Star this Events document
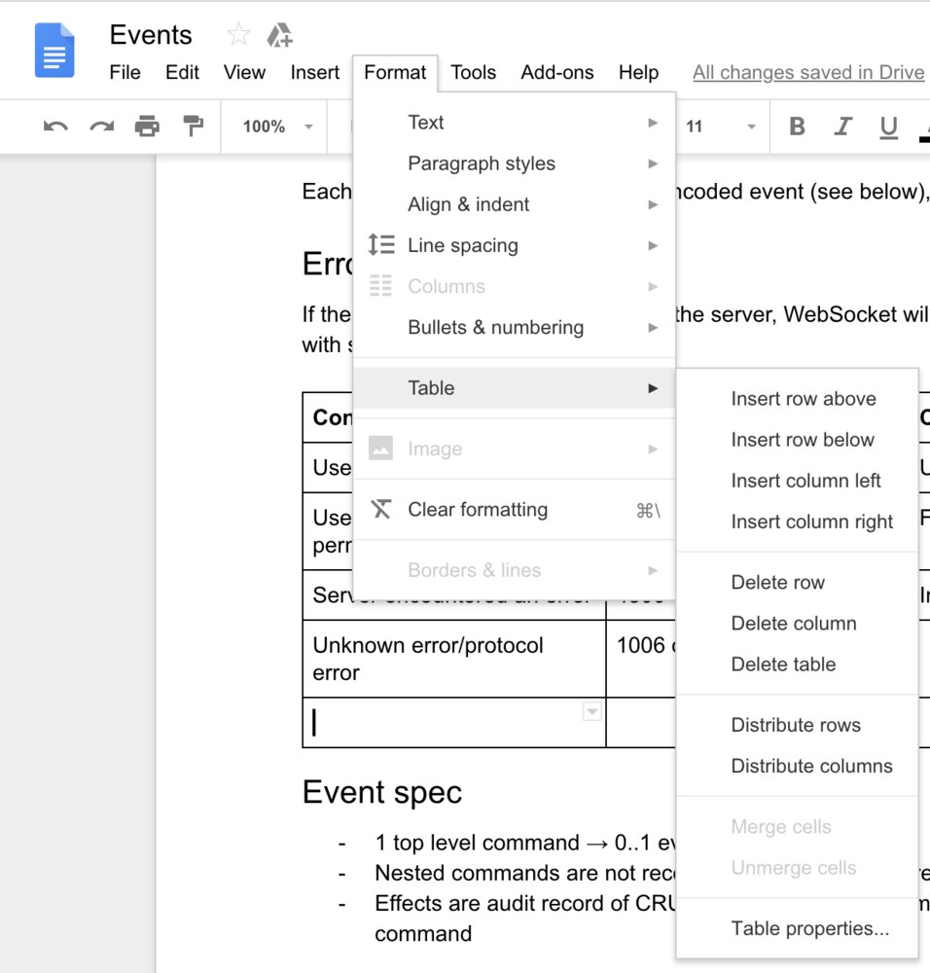This screenshot has height=973, width=930. click(237, 35)
